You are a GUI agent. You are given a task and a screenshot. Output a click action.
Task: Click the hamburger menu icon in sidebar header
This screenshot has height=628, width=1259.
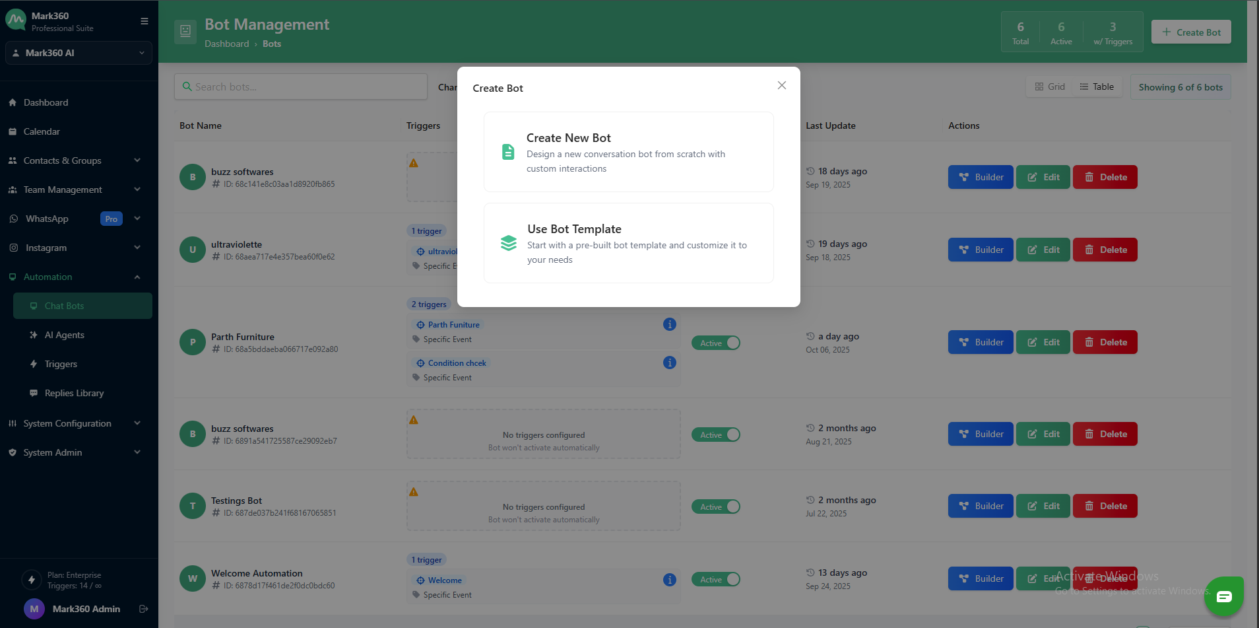click(144, 21)
